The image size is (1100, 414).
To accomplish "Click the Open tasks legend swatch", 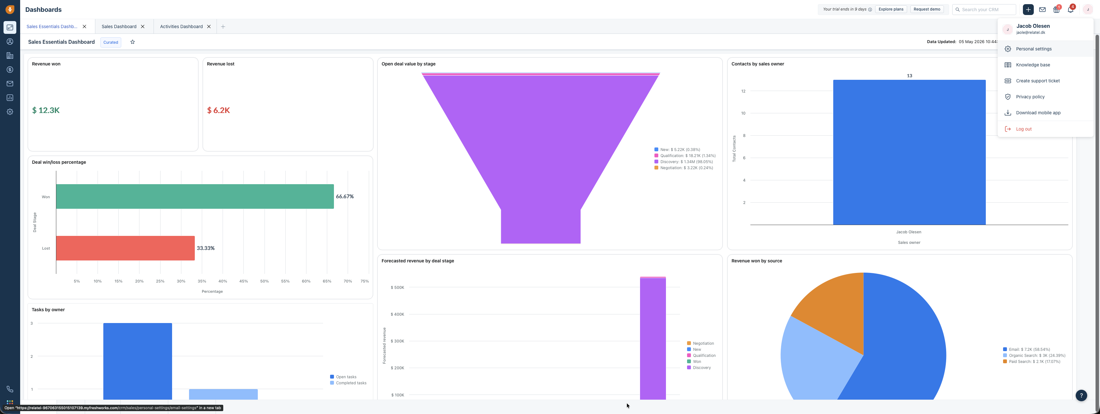I will (332, 377).
